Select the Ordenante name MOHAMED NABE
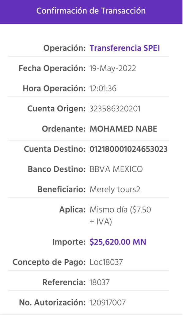Screen dimensions: 183x315 point(123,129)
